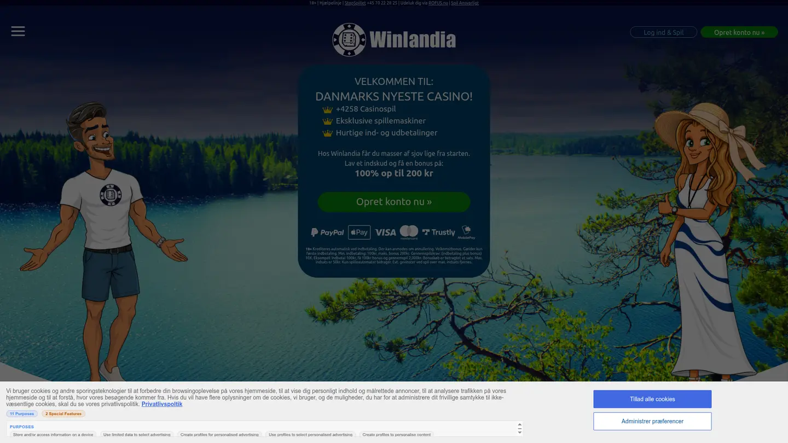Click 'Create profiles to personalise content' chip

[x=396, y=434]
